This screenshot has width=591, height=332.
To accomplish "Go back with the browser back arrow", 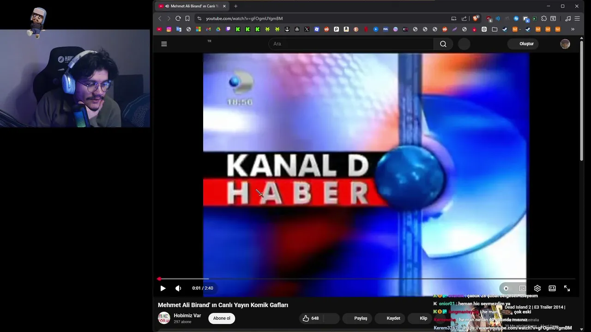I will (x=160, y=18).
